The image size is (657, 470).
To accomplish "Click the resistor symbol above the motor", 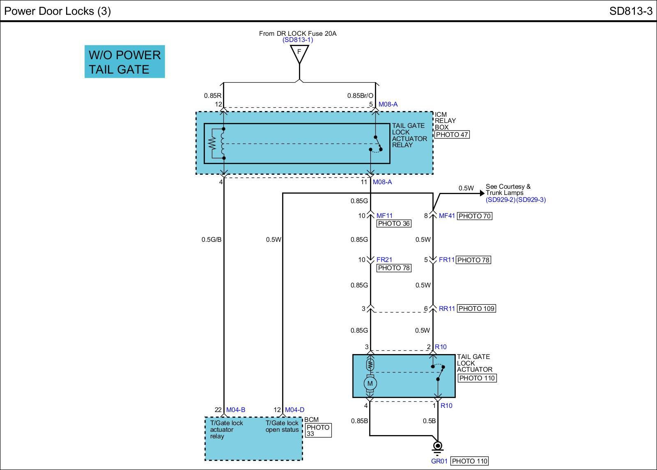I will click(370, 364).
